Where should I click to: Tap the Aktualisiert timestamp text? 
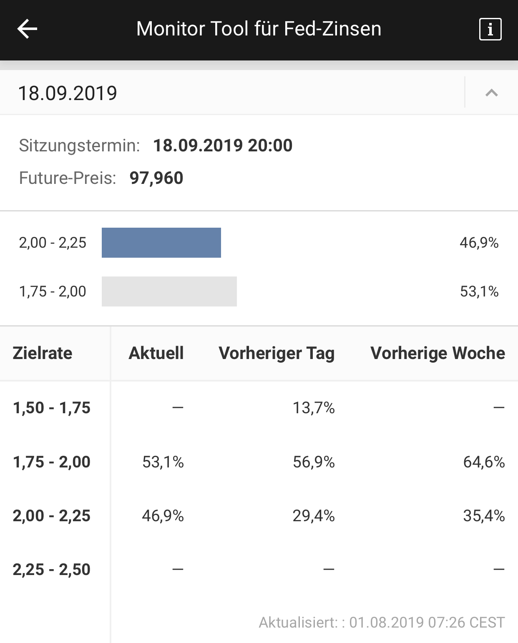(382, 623)
